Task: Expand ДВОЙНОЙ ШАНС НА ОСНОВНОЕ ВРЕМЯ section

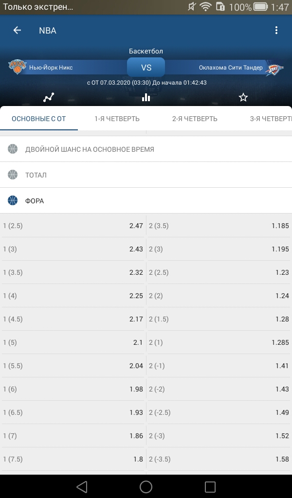Action: click(146, 149)
